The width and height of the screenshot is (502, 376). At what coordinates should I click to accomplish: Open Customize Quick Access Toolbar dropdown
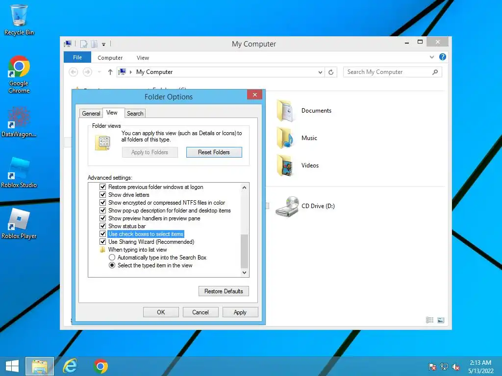[104, 45]
